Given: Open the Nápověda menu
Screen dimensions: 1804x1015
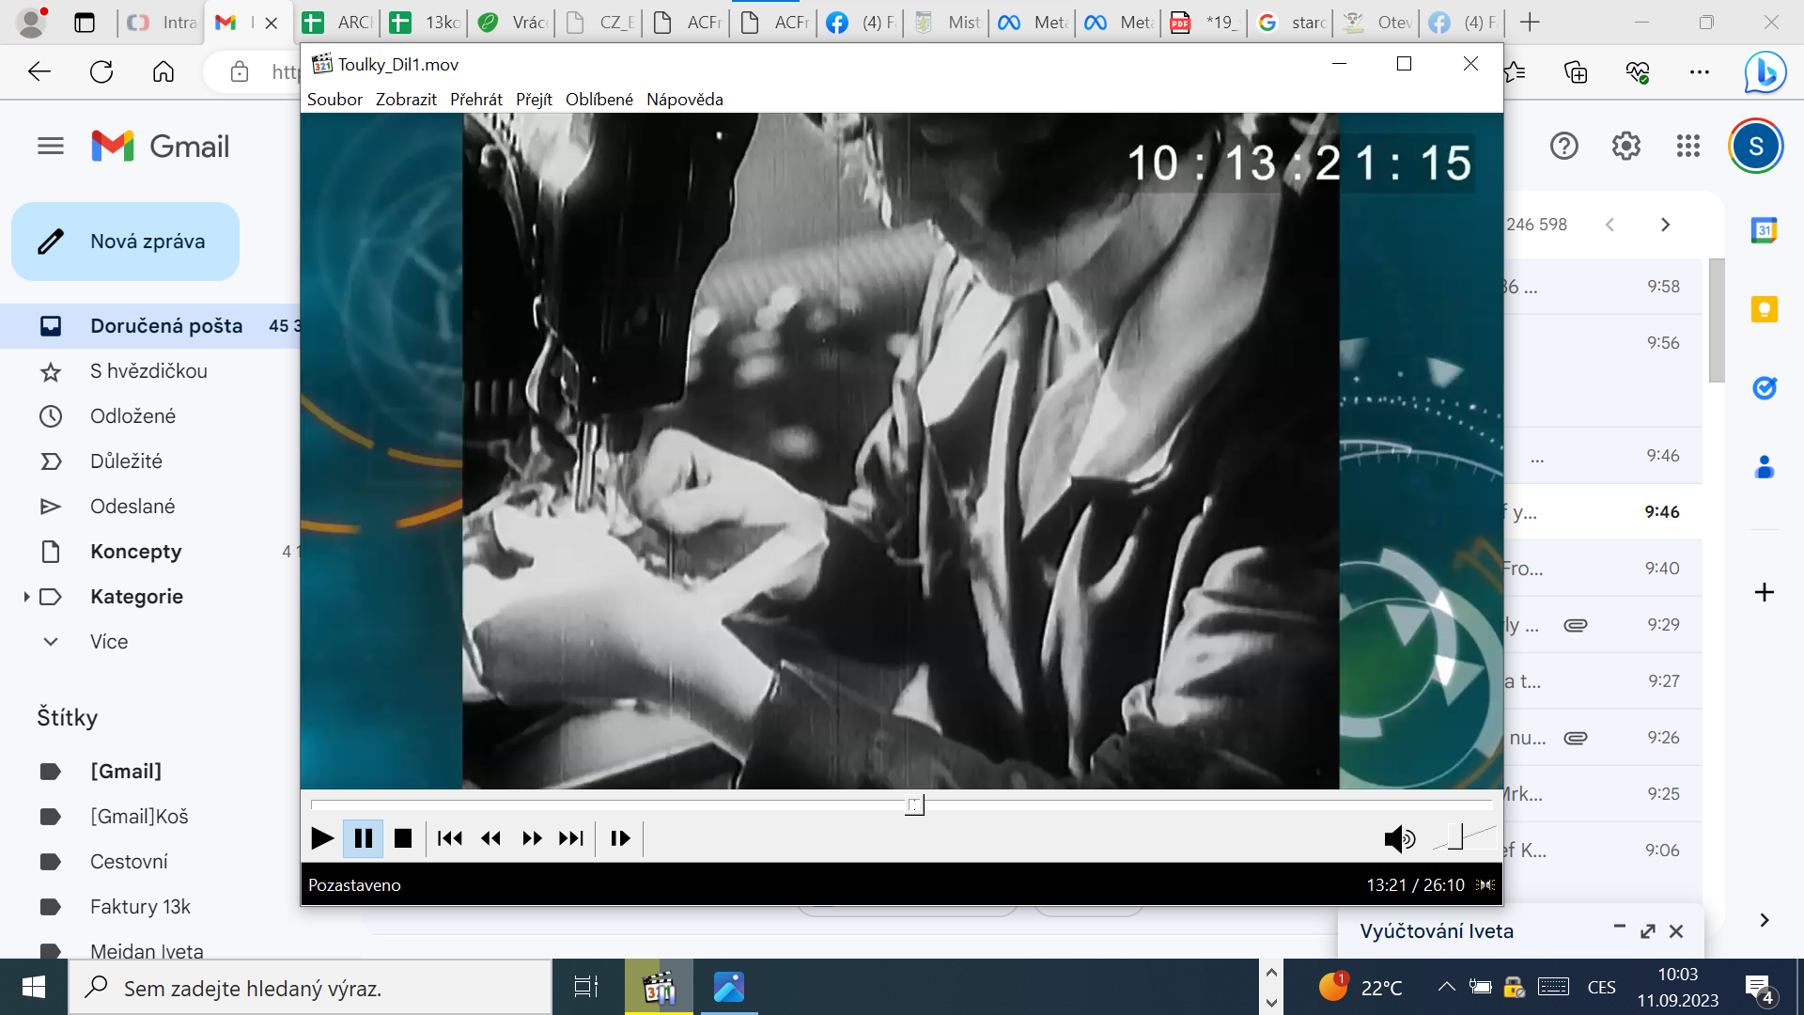Looking at the screenshot, I should pyautogui.click(x=685, y=100).
